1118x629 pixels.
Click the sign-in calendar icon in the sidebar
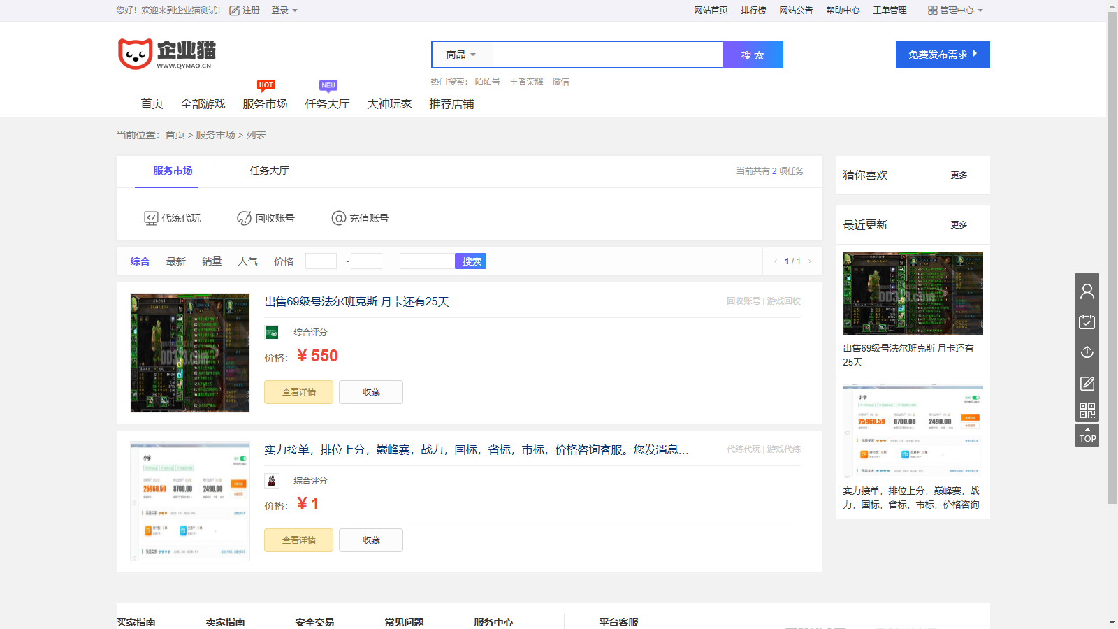point(1087,321)
